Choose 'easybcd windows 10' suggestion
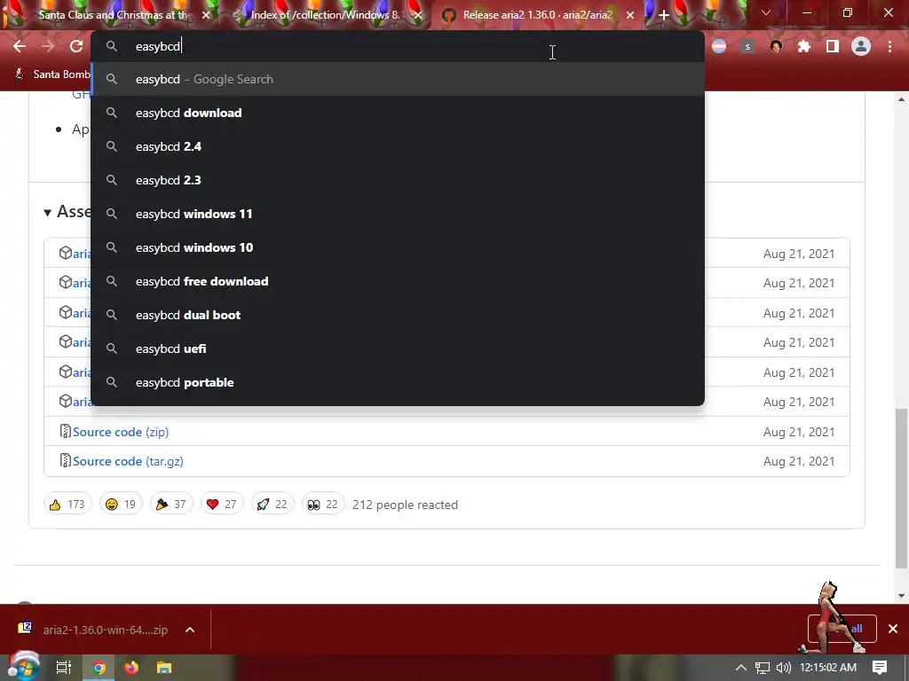 pyautogui.click(x=398, y=247)
